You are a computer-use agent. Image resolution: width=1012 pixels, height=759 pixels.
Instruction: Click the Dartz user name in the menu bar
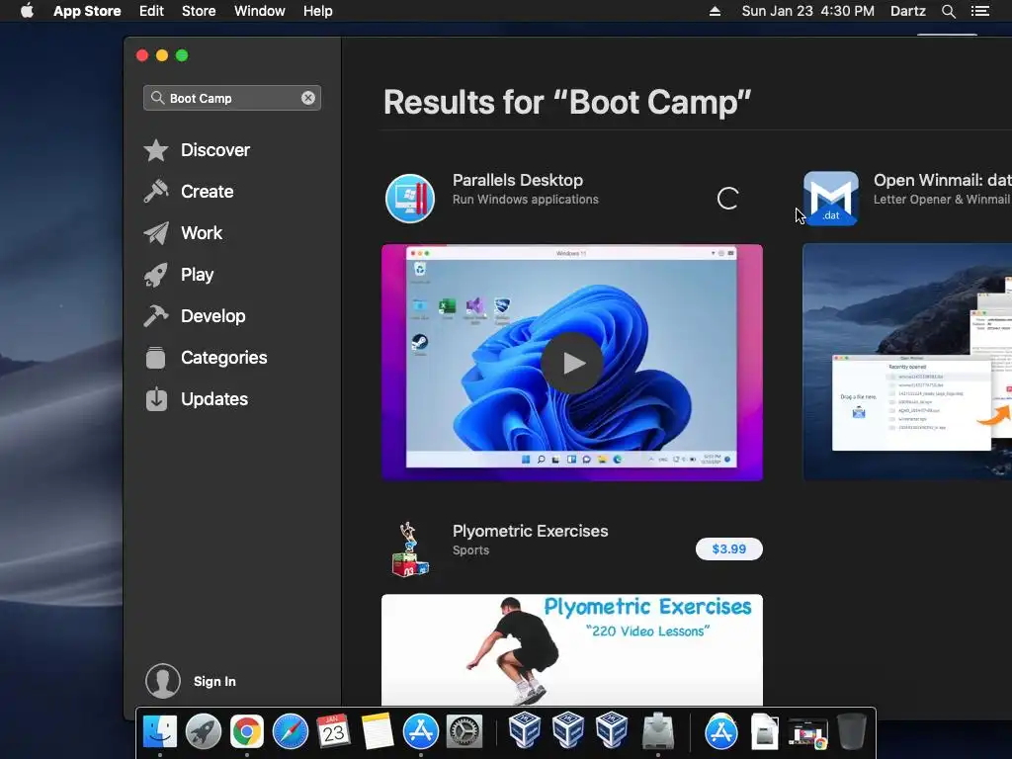907,11
